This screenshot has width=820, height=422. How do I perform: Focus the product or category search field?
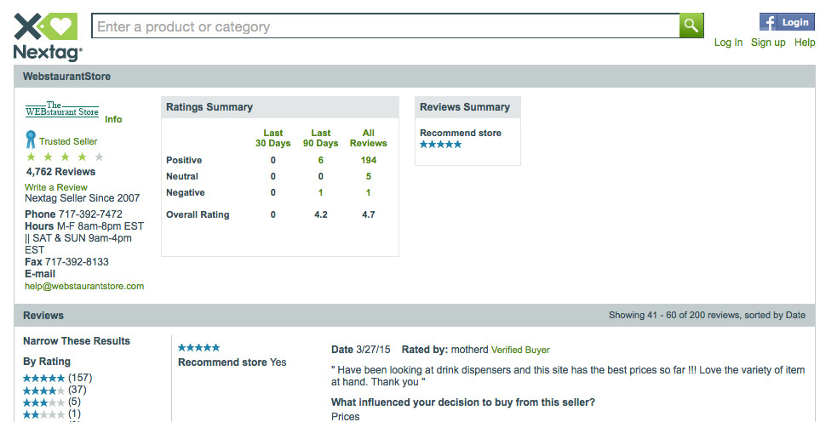pos(386,26)
